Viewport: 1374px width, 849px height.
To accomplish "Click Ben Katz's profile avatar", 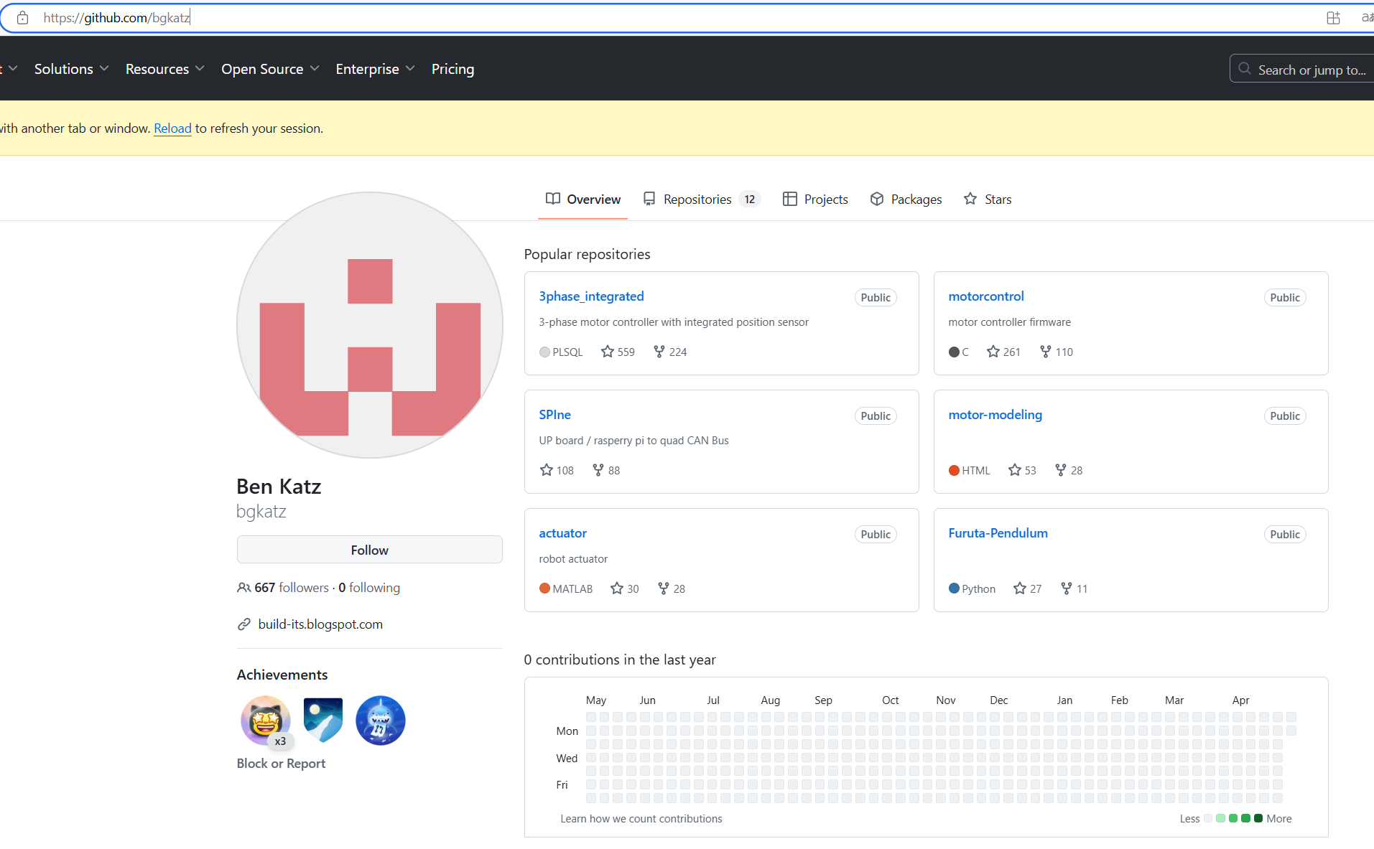I will [369, 324].
